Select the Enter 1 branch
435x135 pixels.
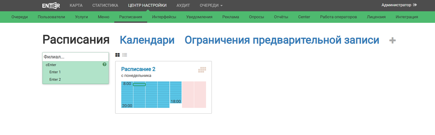[55, 72]
